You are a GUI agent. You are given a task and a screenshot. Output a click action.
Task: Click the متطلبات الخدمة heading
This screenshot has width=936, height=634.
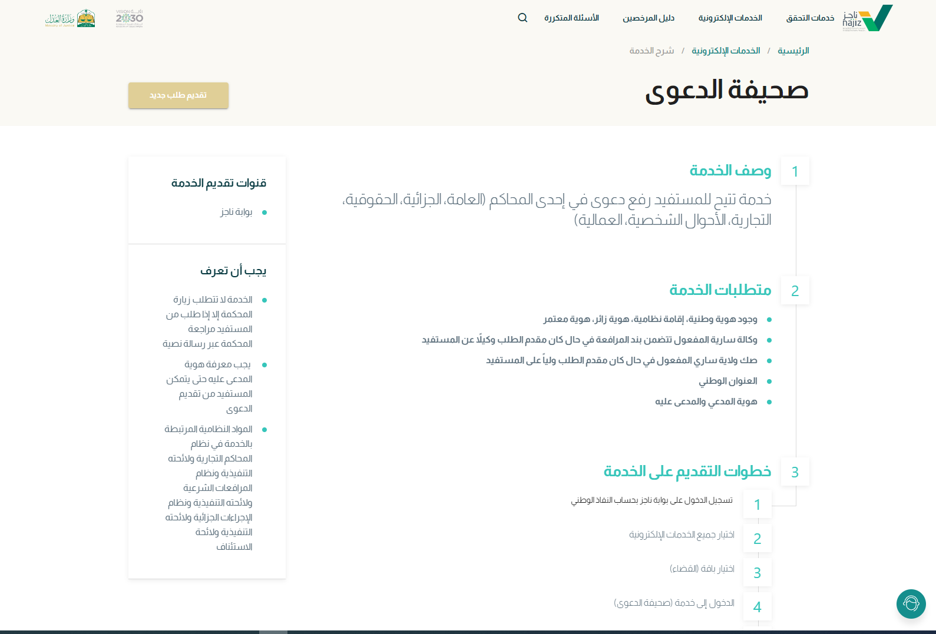pos(720,290)
